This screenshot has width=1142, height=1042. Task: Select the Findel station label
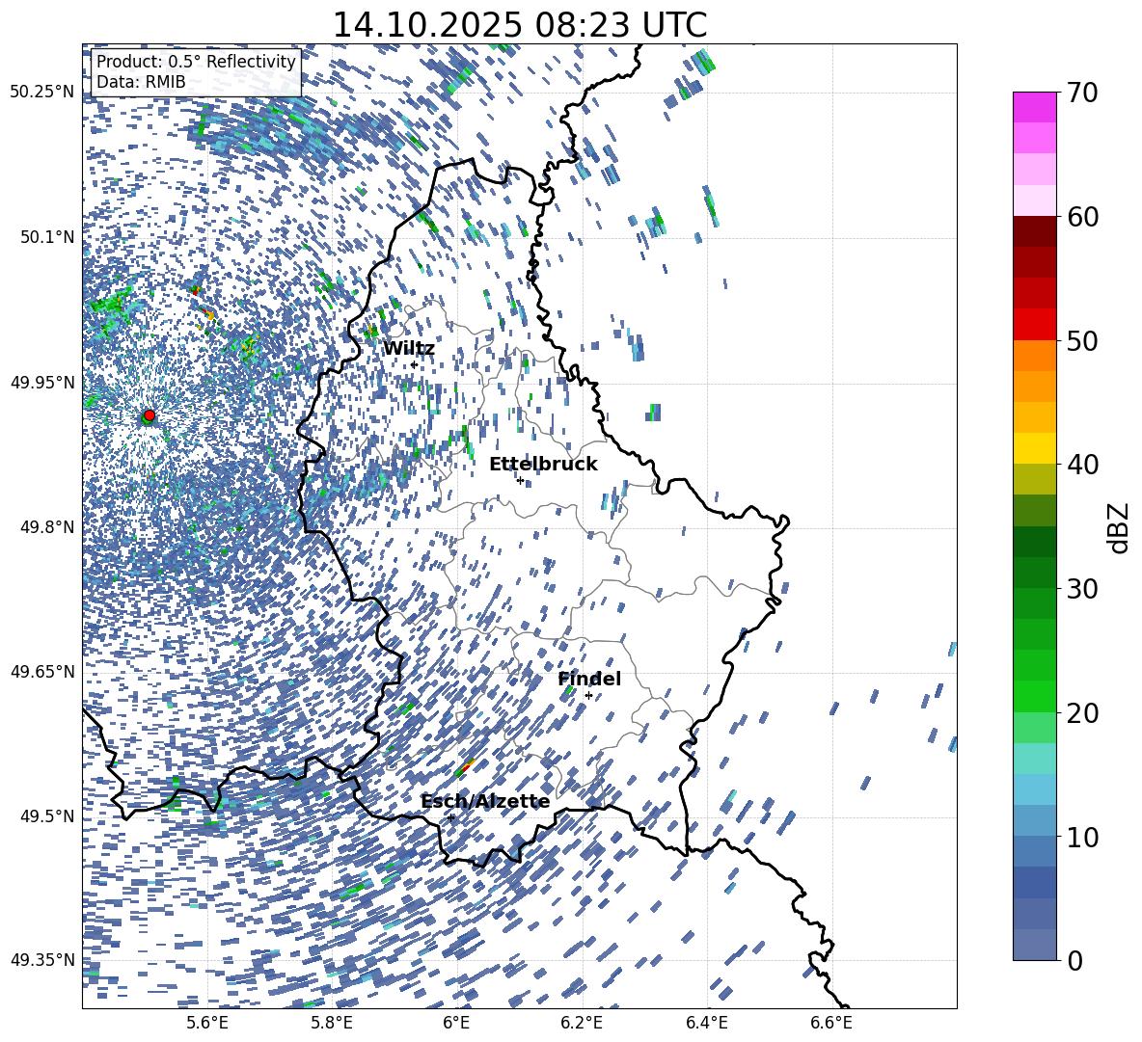pyautogui.click(x=588, y=680)
